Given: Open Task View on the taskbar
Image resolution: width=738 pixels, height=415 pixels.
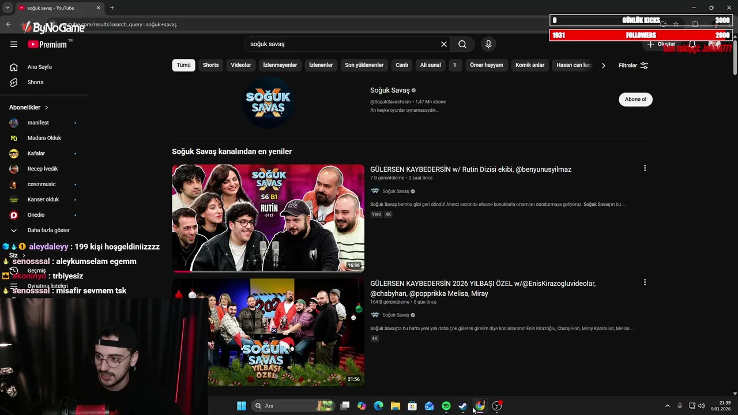Looking at the screenshot, I should coord(345,406).
